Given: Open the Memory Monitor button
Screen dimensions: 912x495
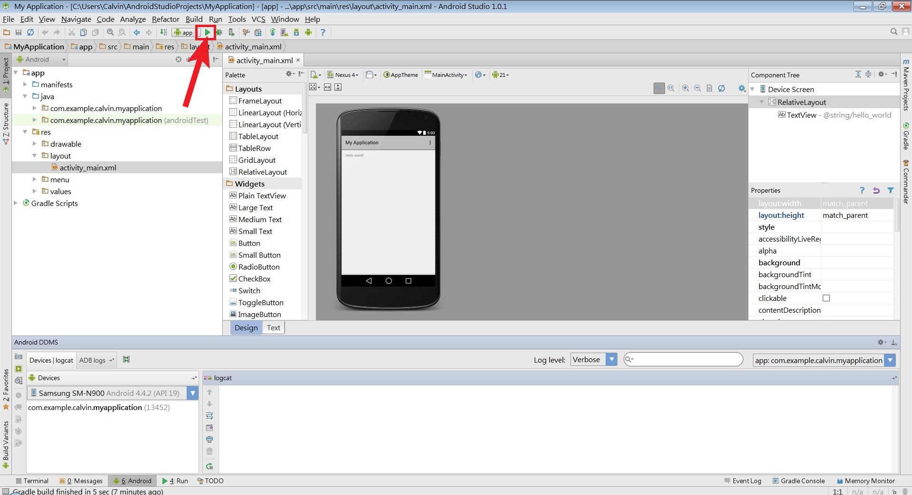Looking at the screenshot, I should click(865, 481).
